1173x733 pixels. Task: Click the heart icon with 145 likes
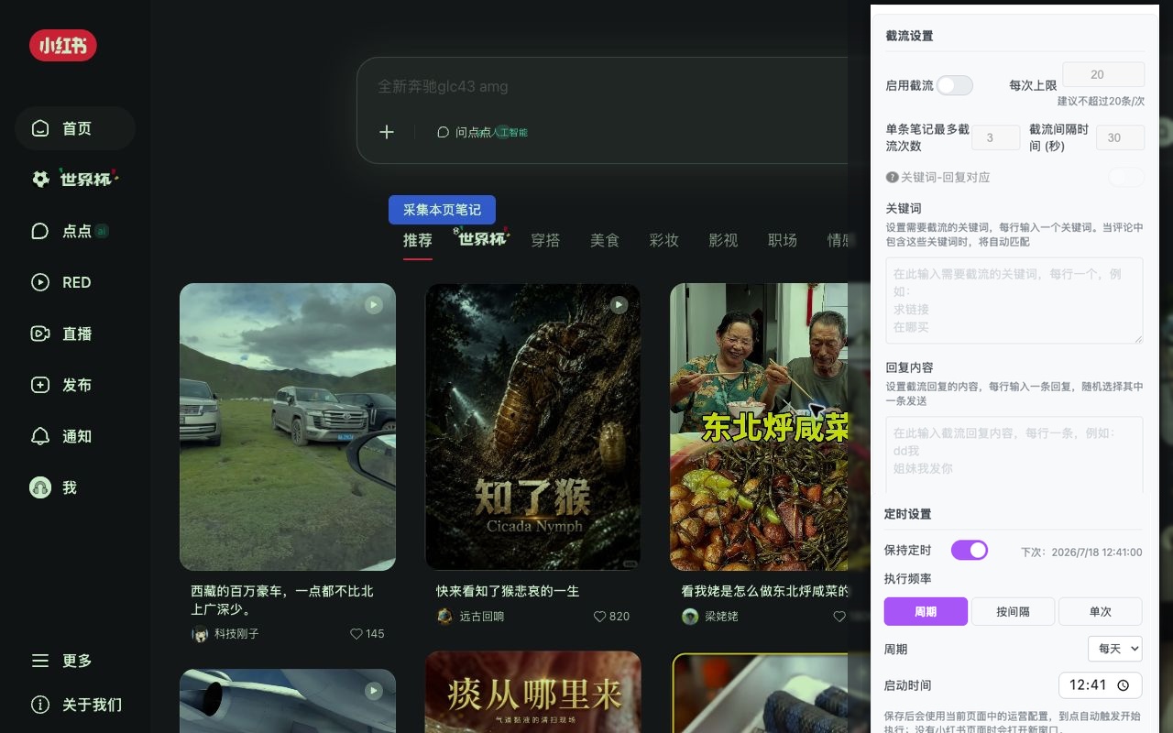pyautogui.click(x=356, y=633)
